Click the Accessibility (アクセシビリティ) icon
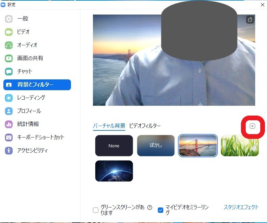The image size is (267, 223). pyautogui.click(x=9, y=151)
